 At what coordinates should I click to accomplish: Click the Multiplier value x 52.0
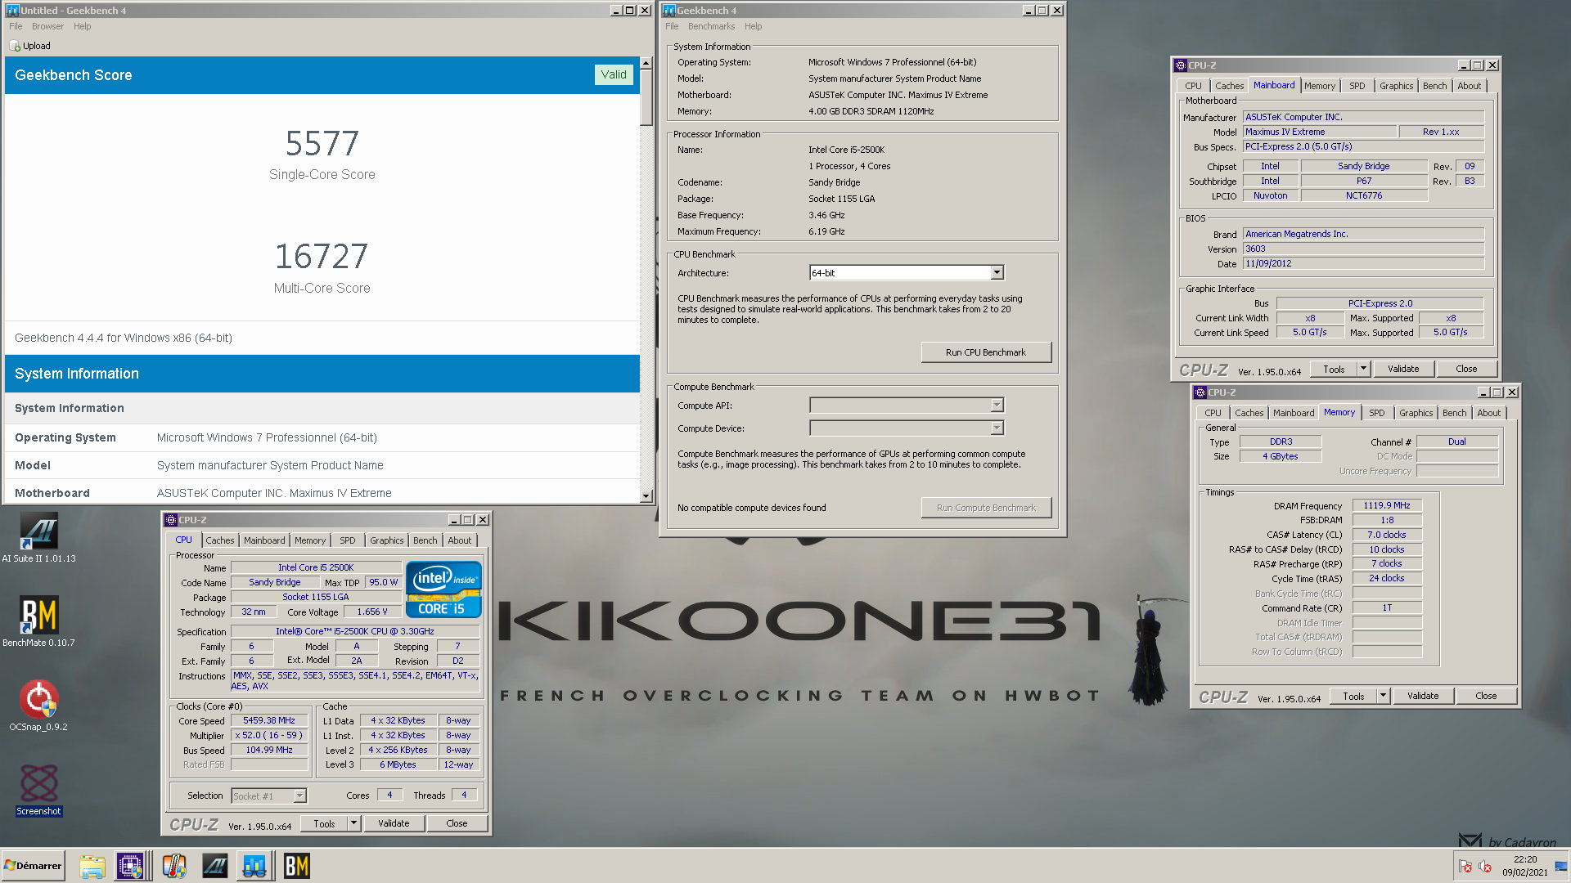click(x=269, y=736)
